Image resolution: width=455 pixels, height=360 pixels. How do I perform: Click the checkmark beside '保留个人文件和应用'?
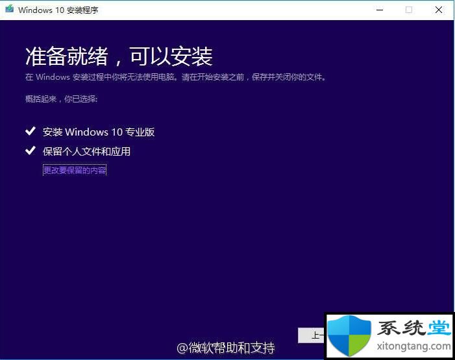(31, 150)
